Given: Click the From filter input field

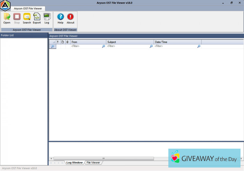Looking at the screenshot, I should click(x=85, y=46).
